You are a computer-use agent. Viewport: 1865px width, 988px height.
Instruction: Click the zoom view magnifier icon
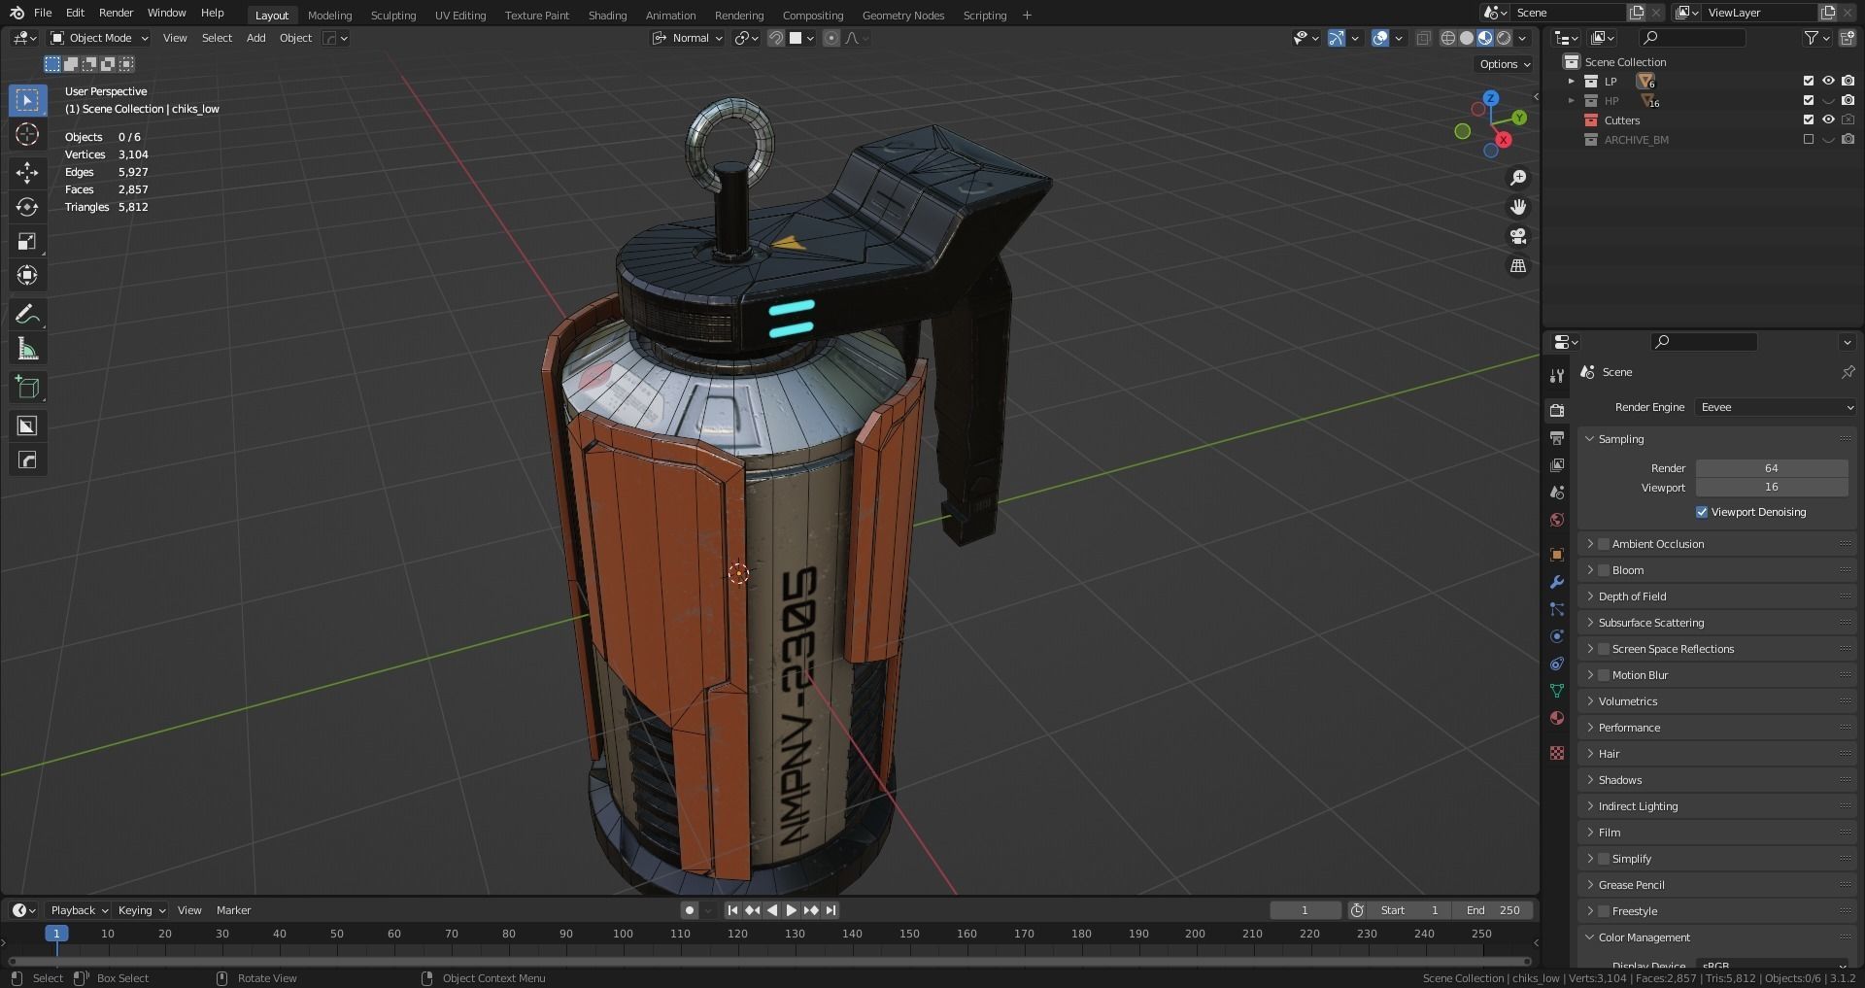pos(1518,178)
